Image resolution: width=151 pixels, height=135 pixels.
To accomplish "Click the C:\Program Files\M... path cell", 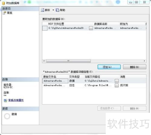I will click(98, 85).
